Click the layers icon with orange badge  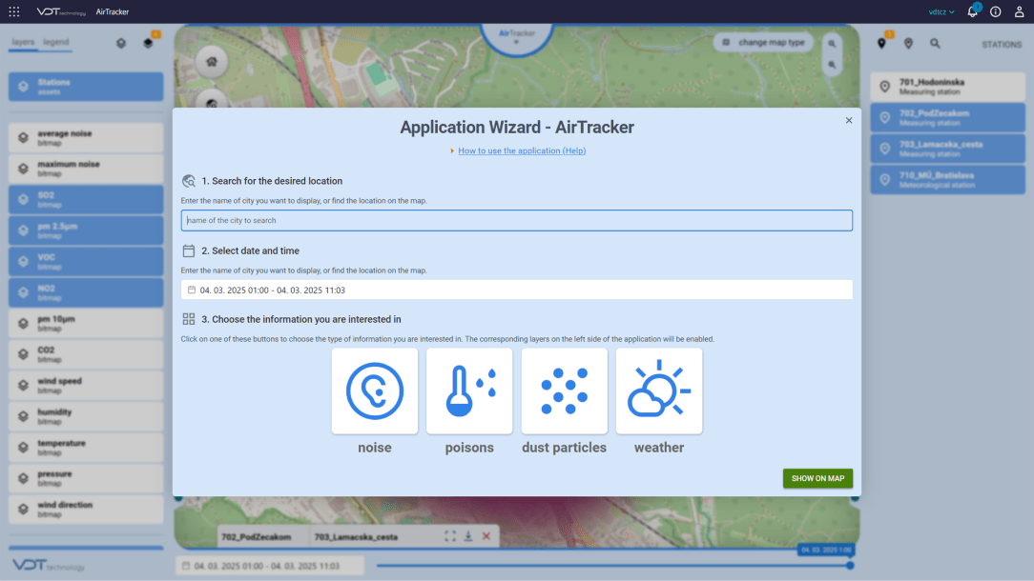click(149, 43)
